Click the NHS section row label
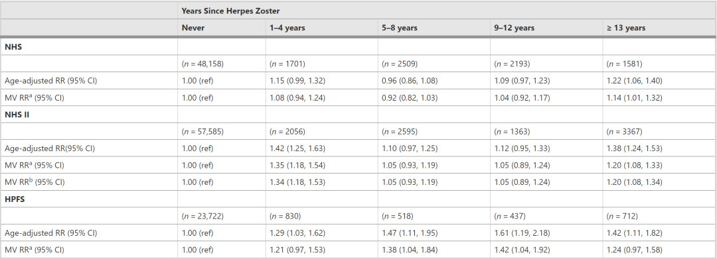 click(13, 46)
